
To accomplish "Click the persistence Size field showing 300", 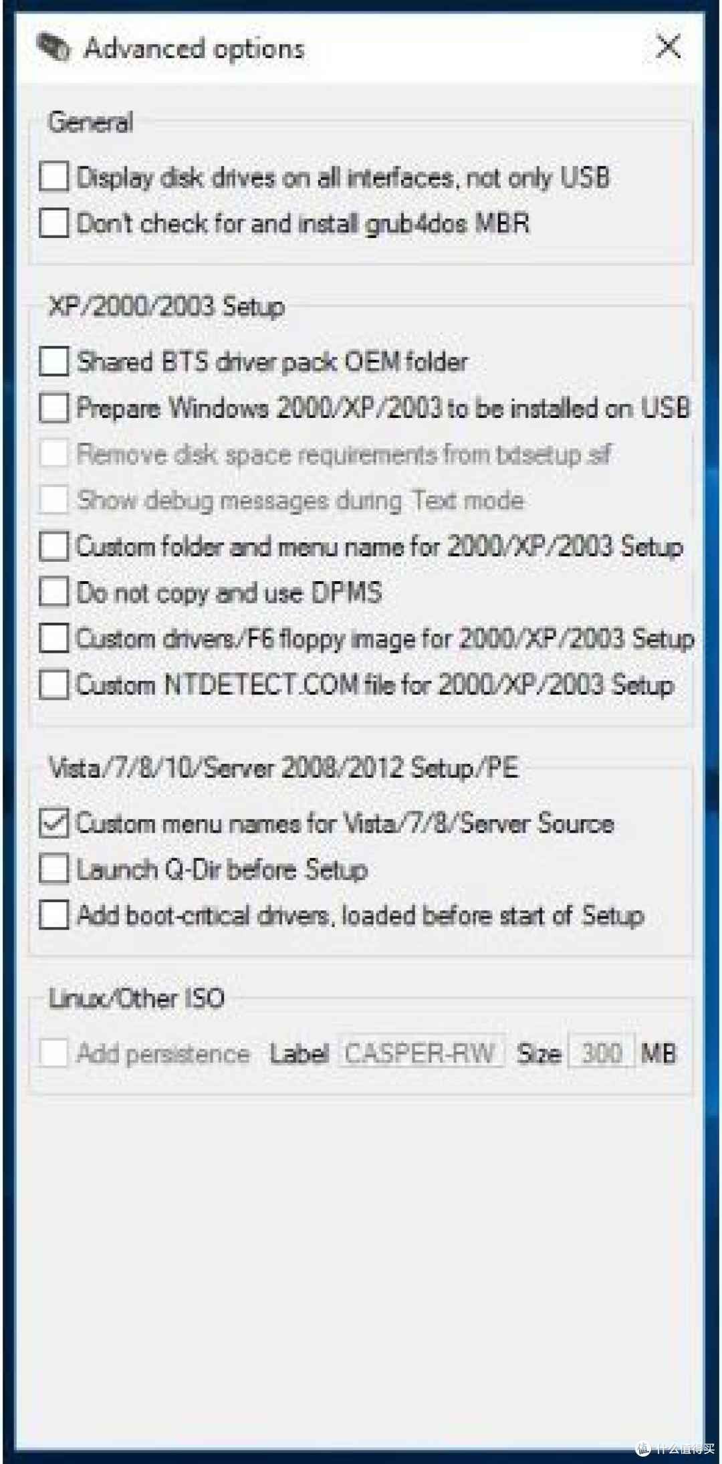I will click(601, 1053).
